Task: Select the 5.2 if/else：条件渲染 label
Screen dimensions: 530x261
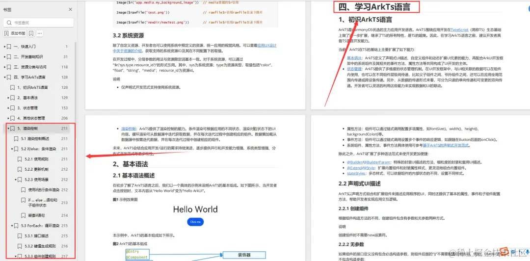Action: (38, 149)
